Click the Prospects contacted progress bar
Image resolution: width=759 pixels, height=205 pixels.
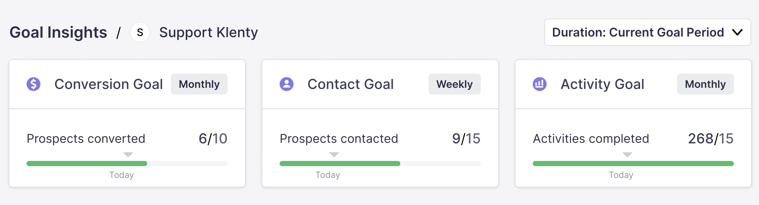[380, 164]
